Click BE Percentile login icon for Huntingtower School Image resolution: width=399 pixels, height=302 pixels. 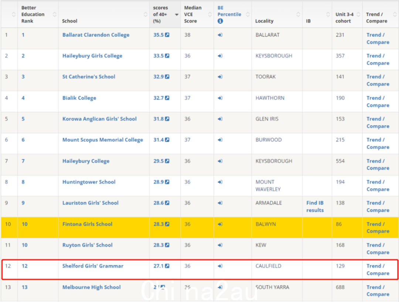(220, 182)
